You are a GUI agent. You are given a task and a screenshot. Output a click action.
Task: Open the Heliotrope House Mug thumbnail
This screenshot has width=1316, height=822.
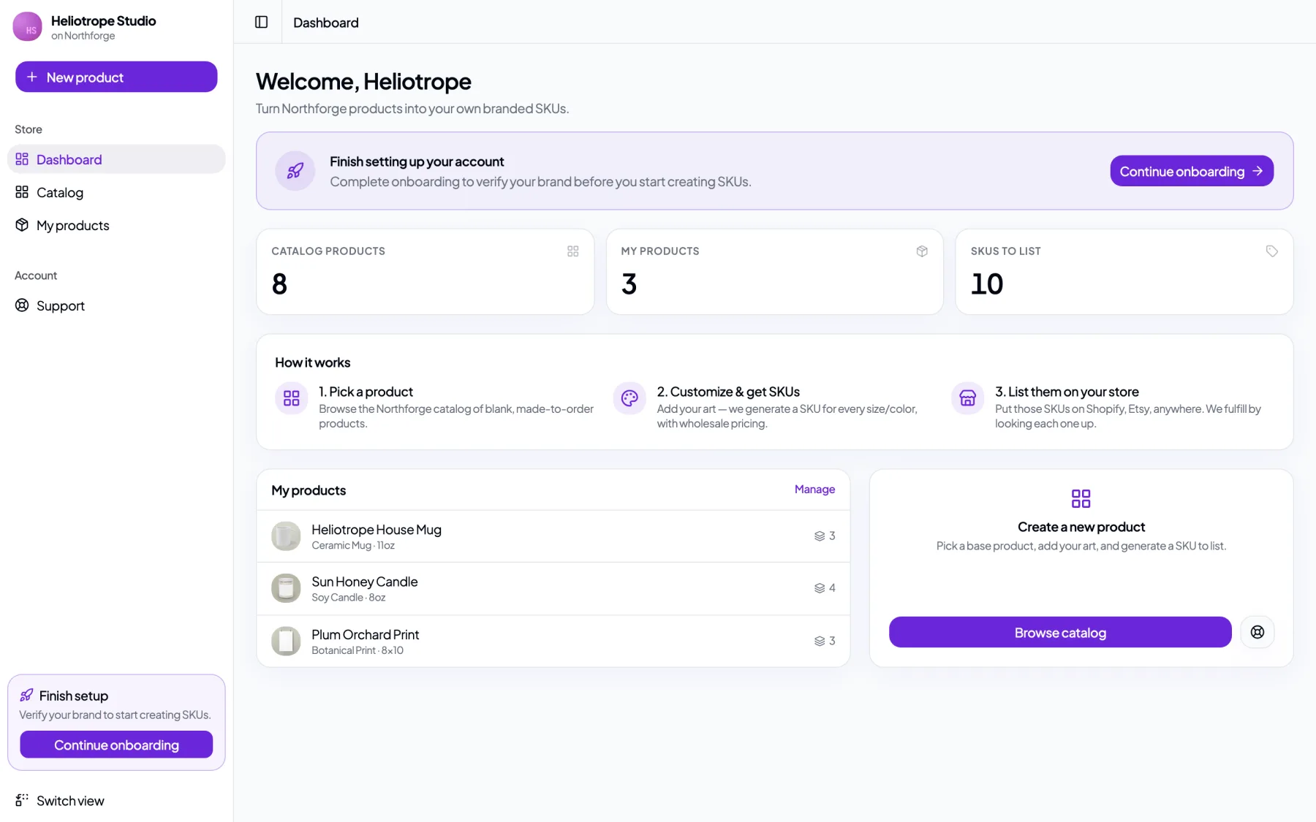tap(286, 536)
